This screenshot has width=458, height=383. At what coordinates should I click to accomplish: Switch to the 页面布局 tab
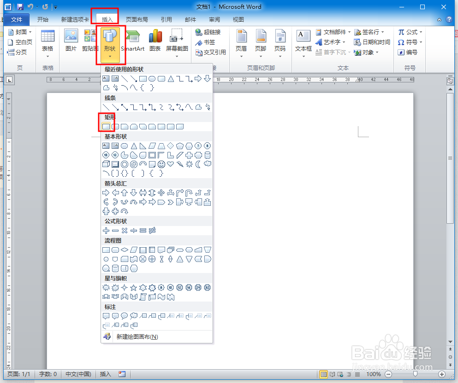pyautogui.click(x=137, y=19)
